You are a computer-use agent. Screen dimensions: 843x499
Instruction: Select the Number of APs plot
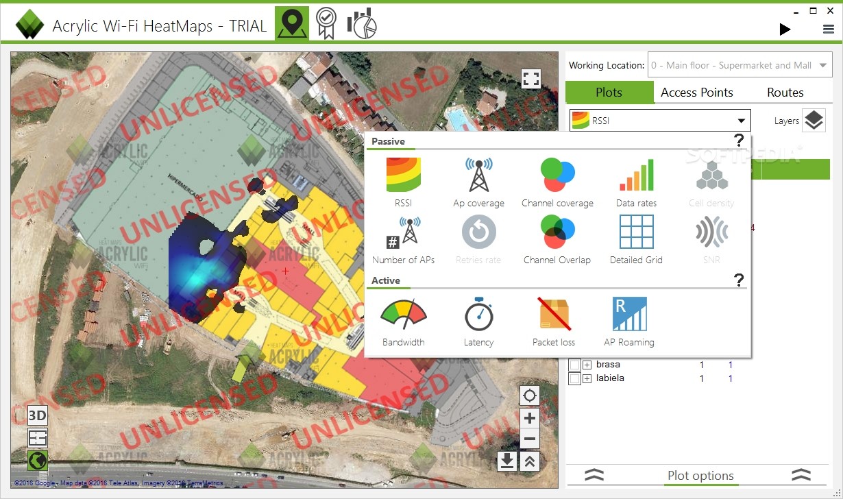404,233
